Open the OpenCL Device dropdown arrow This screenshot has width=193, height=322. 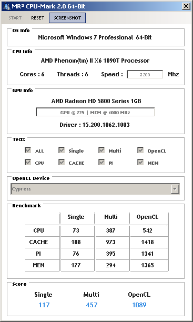click(175, 189)
